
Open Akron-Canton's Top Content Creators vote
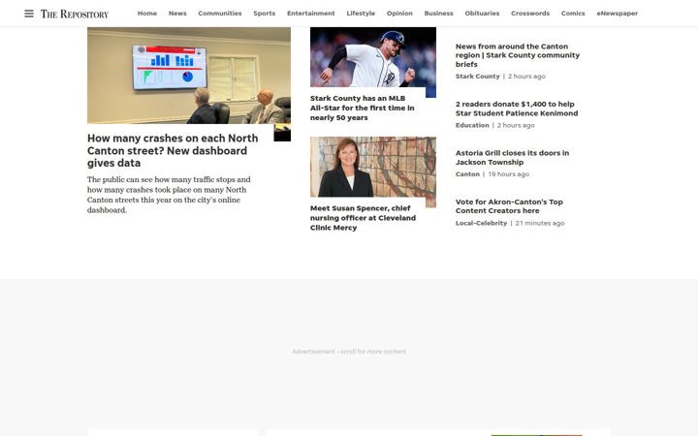[x=509, y=206]
